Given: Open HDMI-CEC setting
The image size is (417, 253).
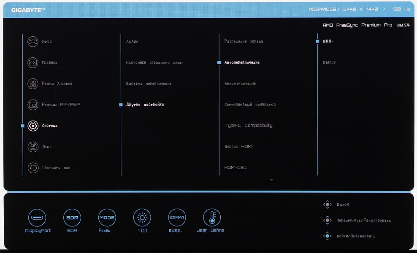Looking at the screenshot, I should tap(236, 168).
